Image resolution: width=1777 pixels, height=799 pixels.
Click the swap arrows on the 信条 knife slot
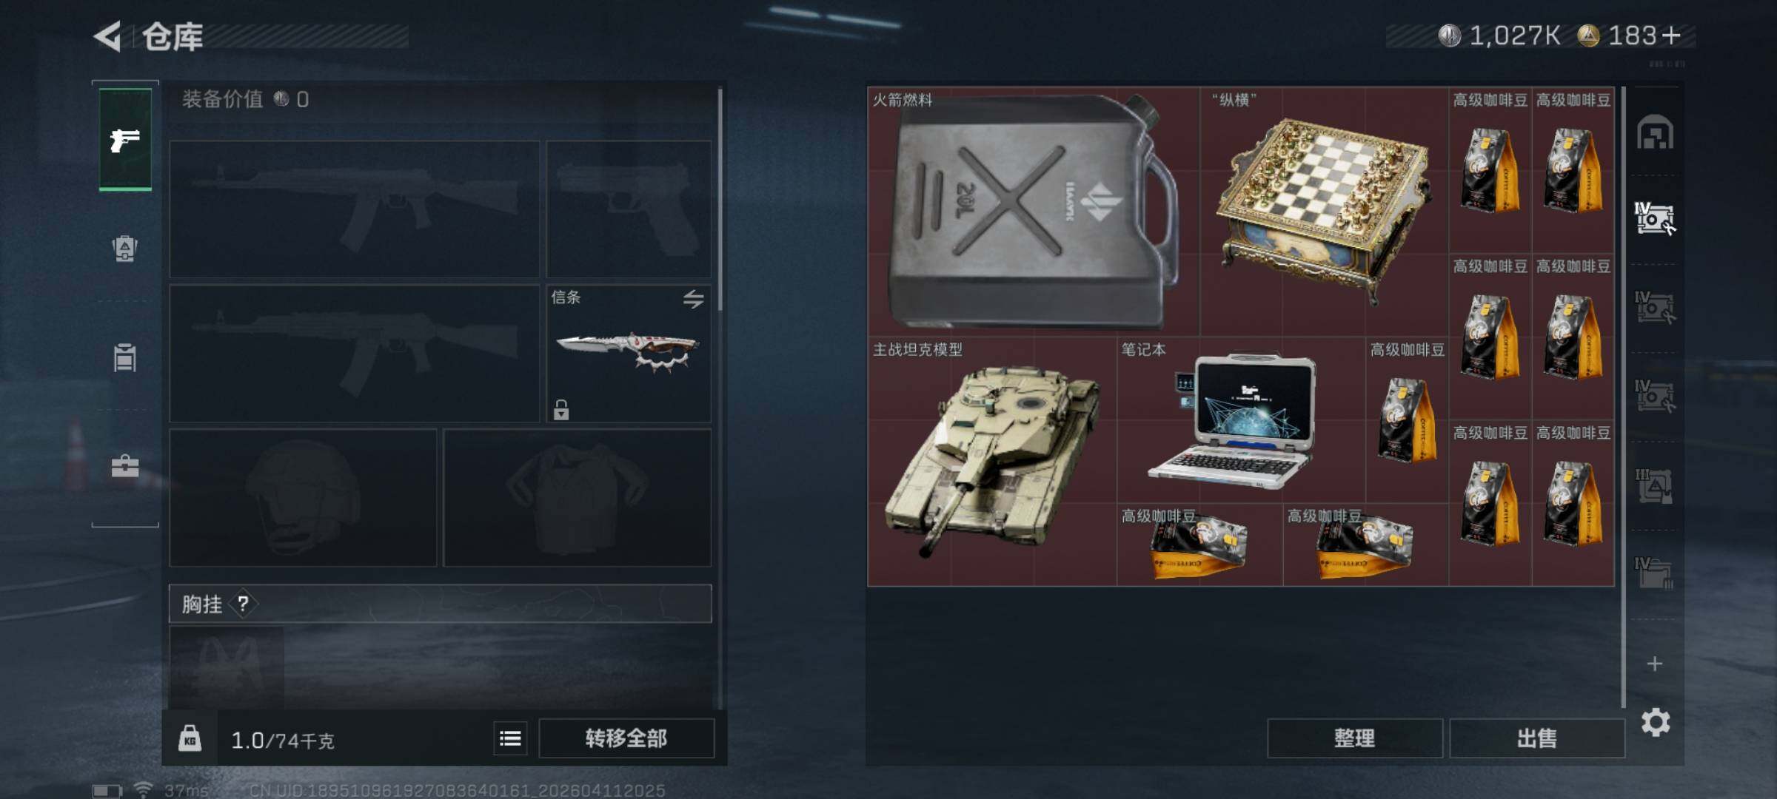point(693,299)
